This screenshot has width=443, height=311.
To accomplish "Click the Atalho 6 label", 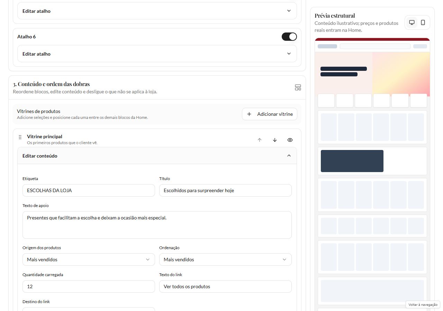I will 27,37.
